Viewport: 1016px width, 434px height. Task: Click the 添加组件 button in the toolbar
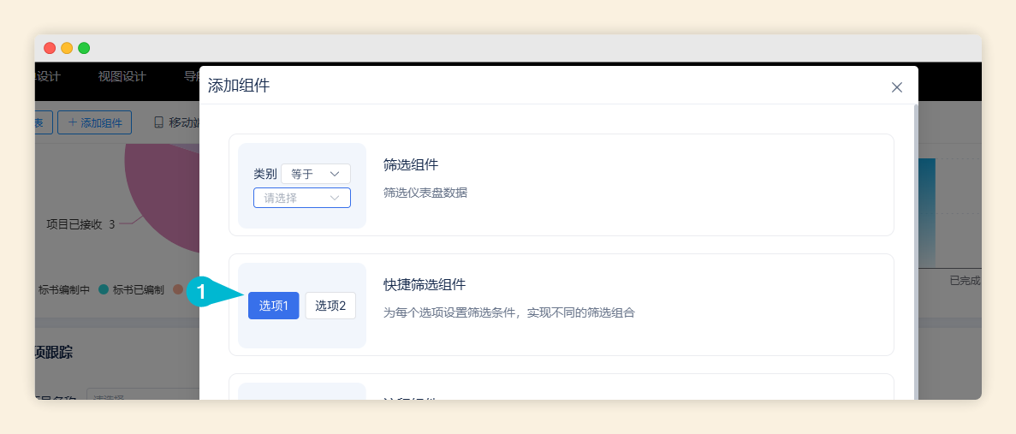(x=95, y=122)
